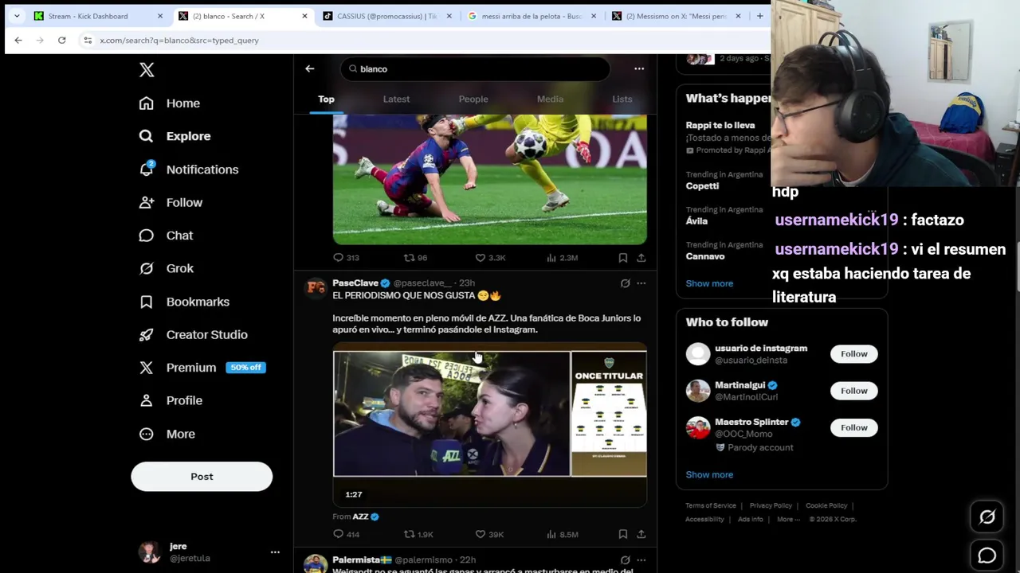The width and height of the screenshot is (1020, 573).
Task: Reply to post with 313 comments
Action: [x=346, y=258]
